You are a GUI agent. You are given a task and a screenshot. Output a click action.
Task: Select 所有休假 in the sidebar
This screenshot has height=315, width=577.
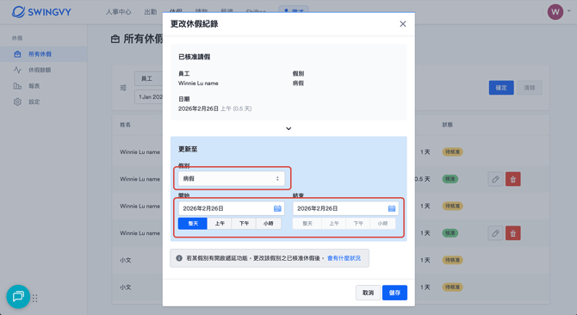point(43,54)
